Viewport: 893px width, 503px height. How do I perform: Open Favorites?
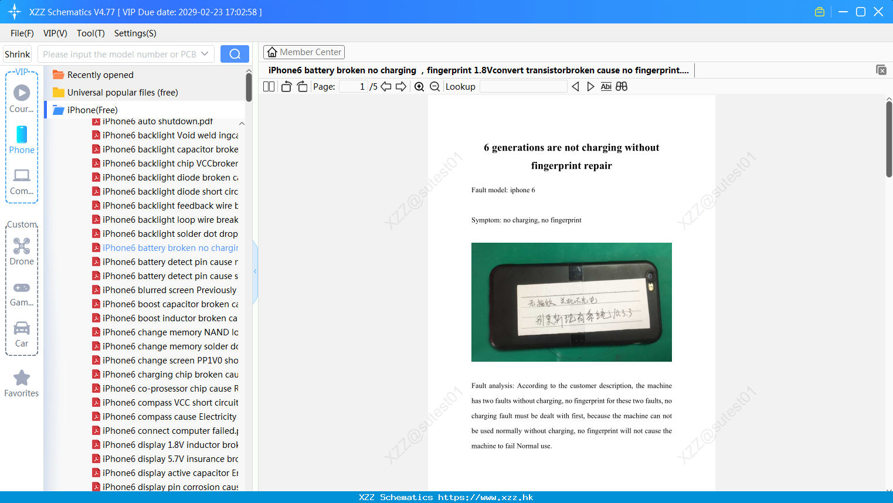(x=22, y=383)
